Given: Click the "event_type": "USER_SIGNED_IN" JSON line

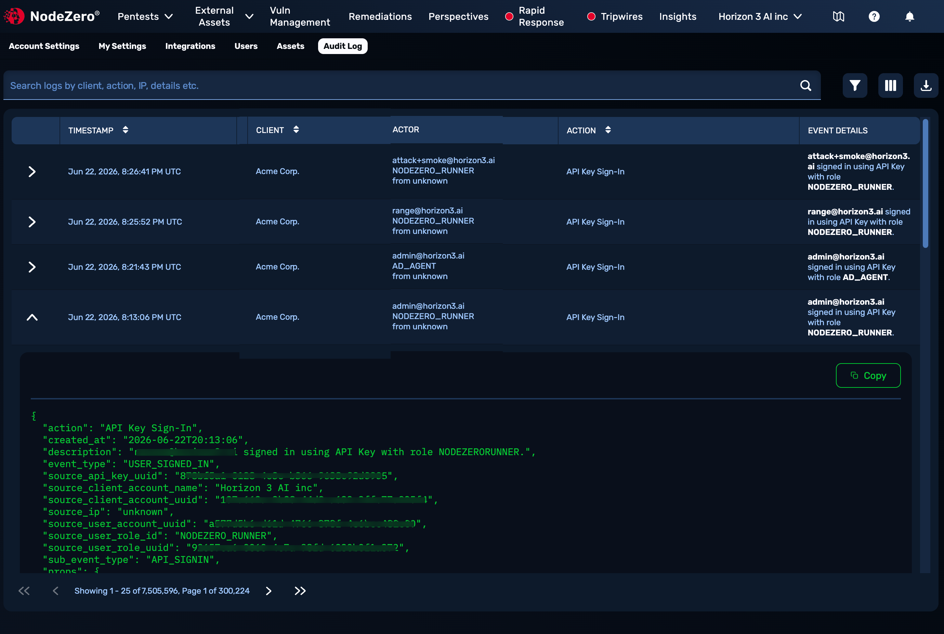Looking at the screenshot, I should click(131, 464).
